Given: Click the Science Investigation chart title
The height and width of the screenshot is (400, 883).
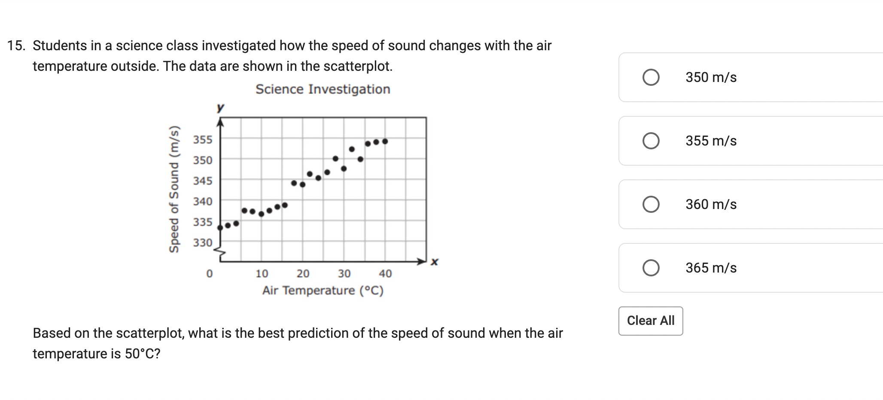Looking at the screenshot, I should (x=323, y=89).
